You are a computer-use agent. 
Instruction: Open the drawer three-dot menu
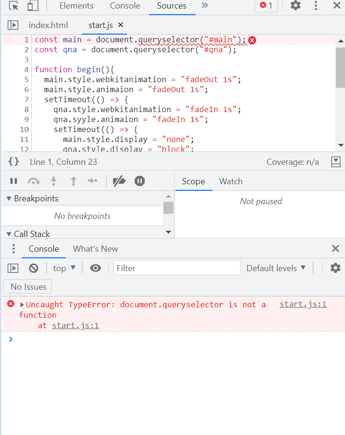click(13, 249)
